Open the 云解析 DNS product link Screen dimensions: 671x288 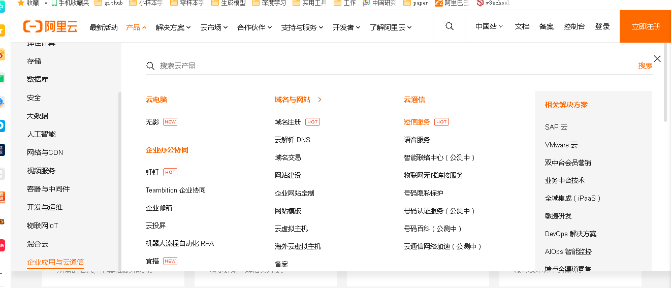pos(293,140)
